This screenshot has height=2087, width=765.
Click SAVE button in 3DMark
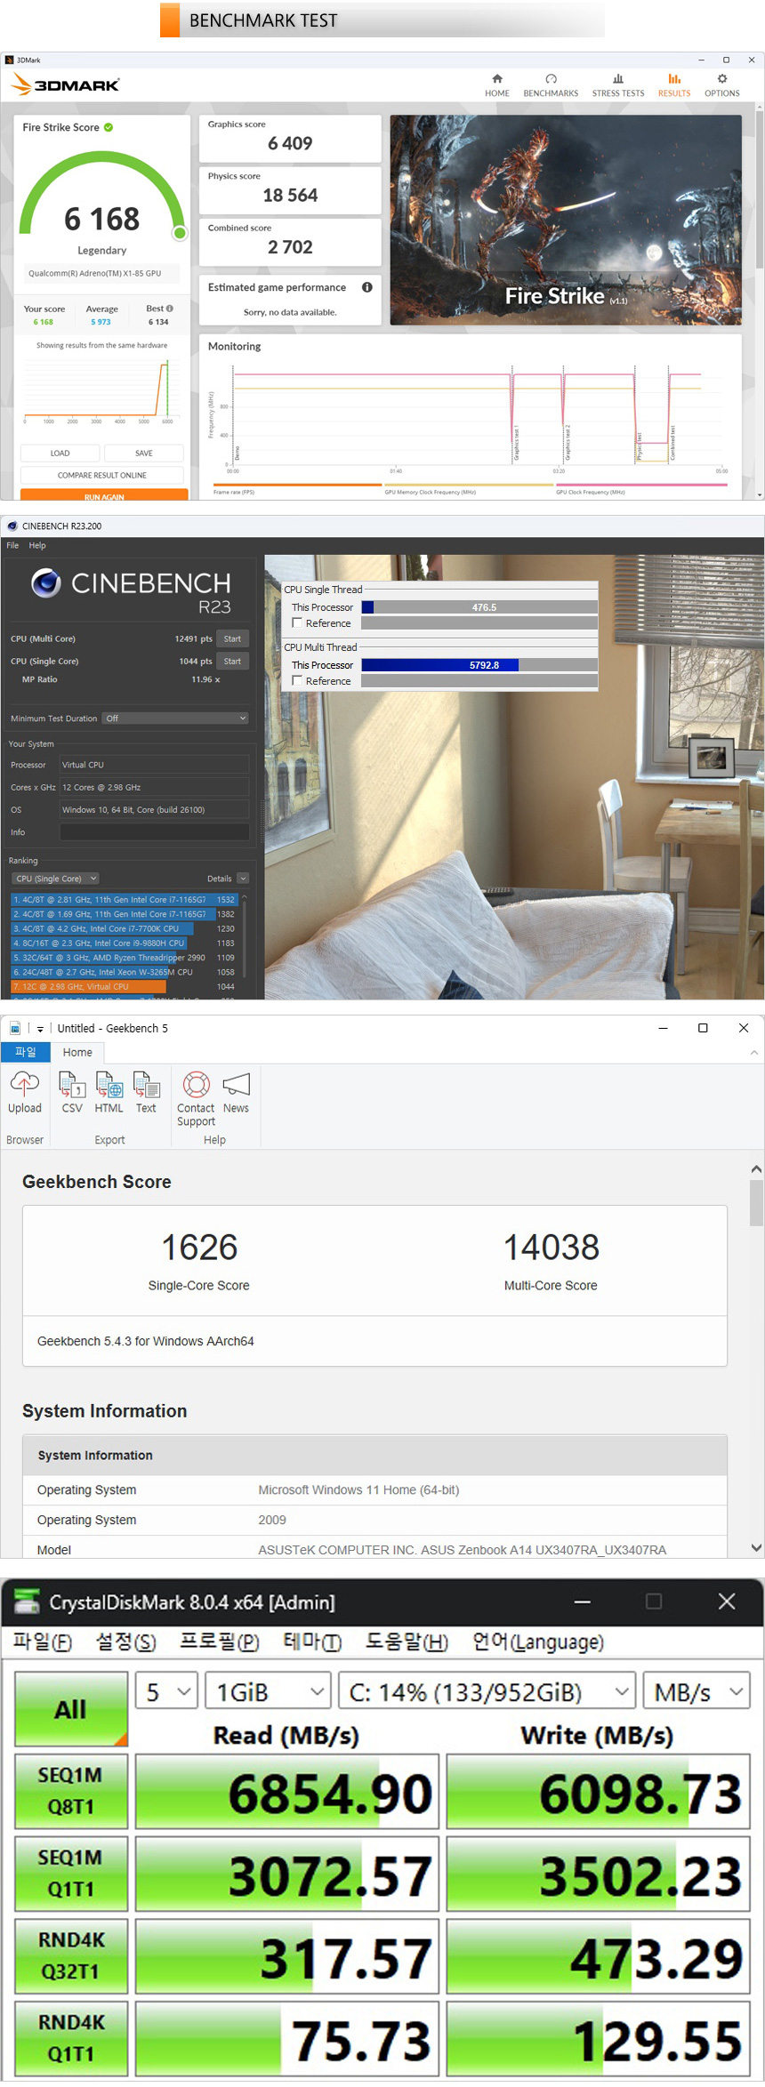pyautogui.click(x=144, y=454)
